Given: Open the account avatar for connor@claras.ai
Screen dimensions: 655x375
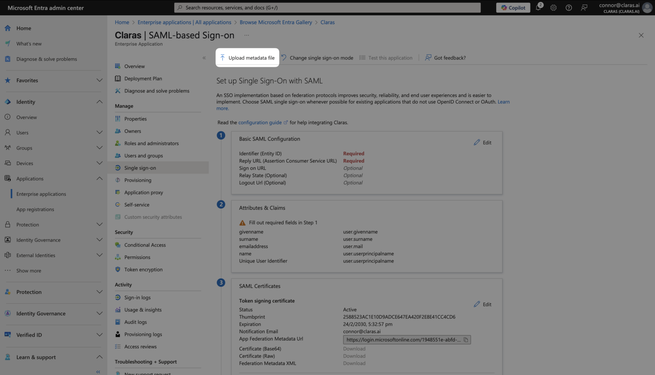Looking at the screenshot, I should pyautogui.click(x=647, y=8).
